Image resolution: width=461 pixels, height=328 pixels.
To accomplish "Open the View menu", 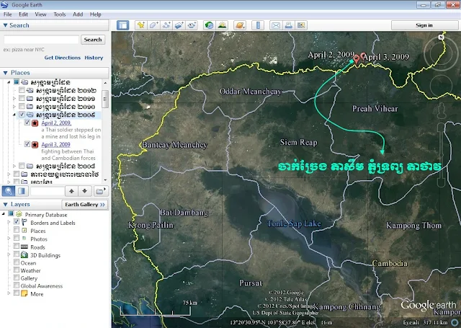I will 40,14.
